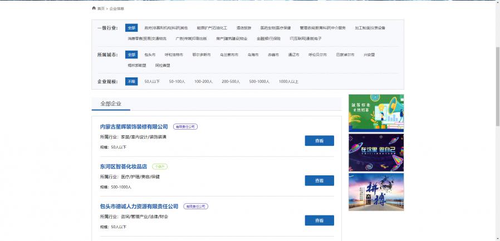Screen dimensions: 500x241
Task: Select 不限 in the 企业规模 row
Action: coord(131,81)
